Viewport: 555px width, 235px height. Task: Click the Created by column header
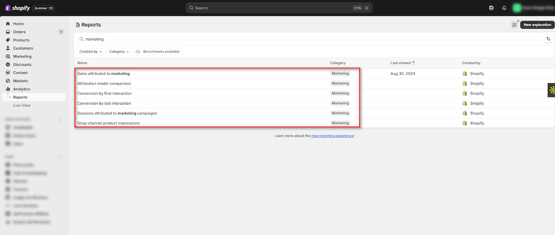coord(471,63)
